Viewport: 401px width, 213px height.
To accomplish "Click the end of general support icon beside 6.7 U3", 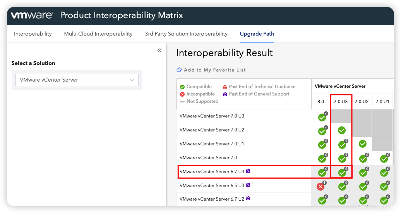I will (248, 171).
